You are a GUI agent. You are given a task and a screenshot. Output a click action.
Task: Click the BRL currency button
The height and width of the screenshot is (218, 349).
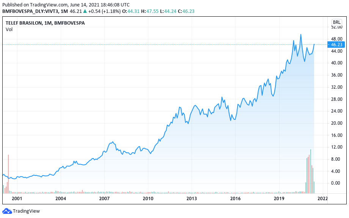(x=336, y=22)
